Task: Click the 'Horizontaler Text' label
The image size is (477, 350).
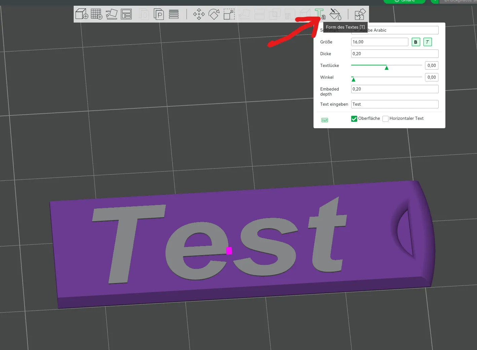Action: pyautogui.click(x=406, y=118)
